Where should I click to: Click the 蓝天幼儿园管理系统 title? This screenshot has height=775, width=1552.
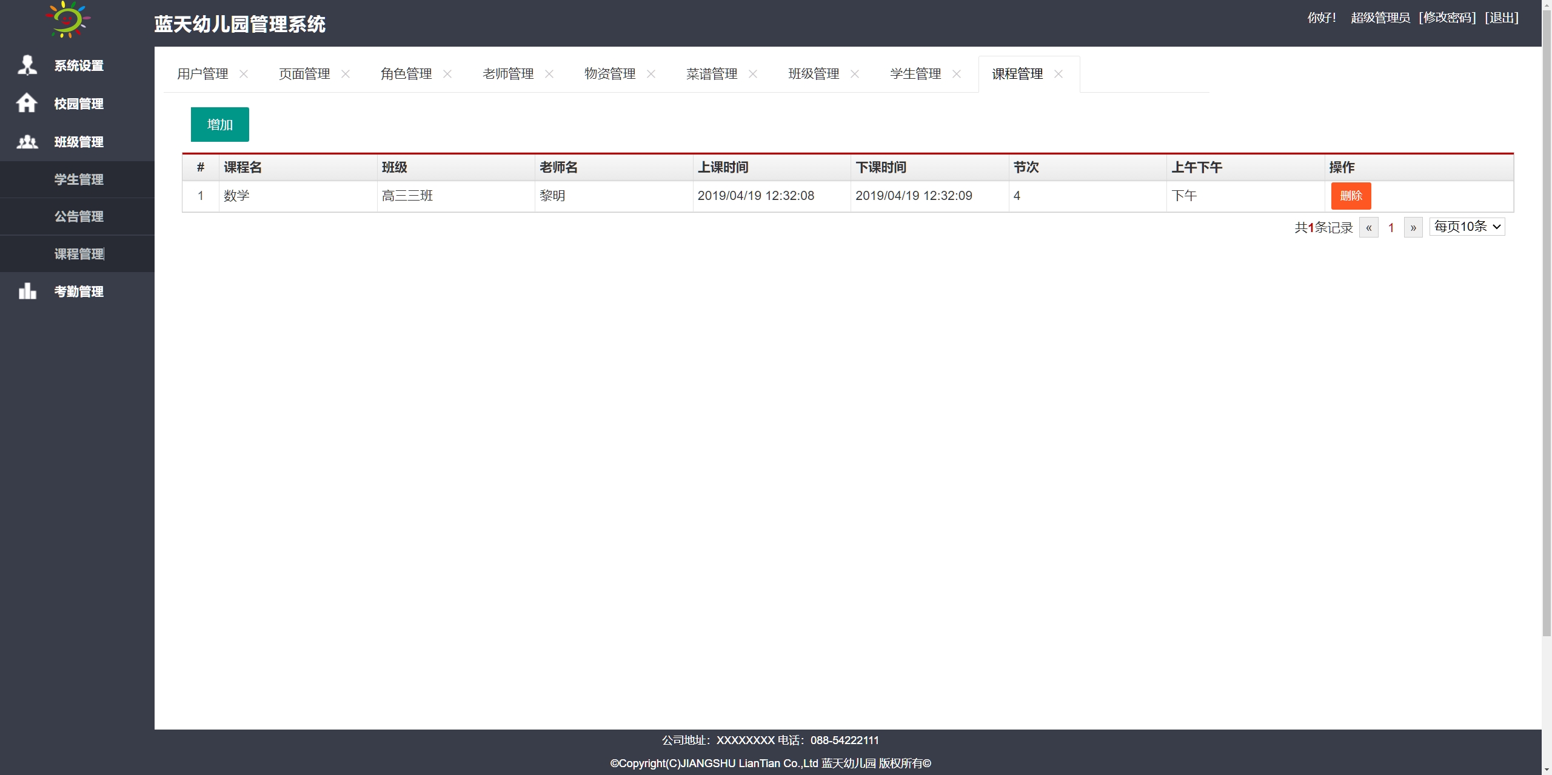coord(239,24)
